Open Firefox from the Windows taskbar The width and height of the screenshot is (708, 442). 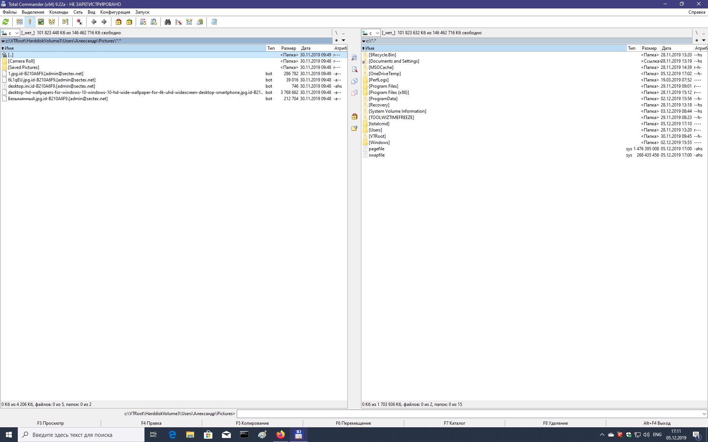tap(280, 435)
